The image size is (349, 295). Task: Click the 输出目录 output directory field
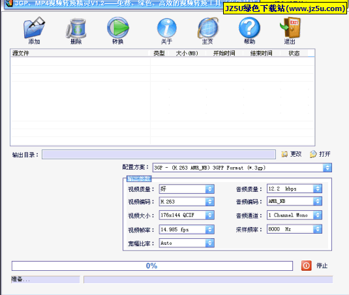tap(159, 154)
